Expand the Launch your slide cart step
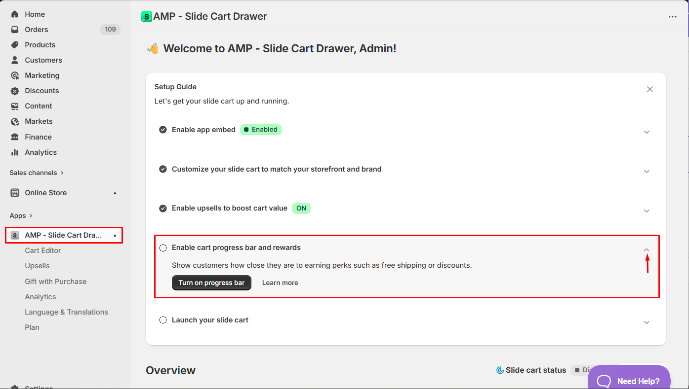Image resolution: width=689 pixels, height=389 pixels. point(647,322)
